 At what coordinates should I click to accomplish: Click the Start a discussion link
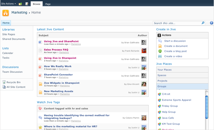click(175, 41)
